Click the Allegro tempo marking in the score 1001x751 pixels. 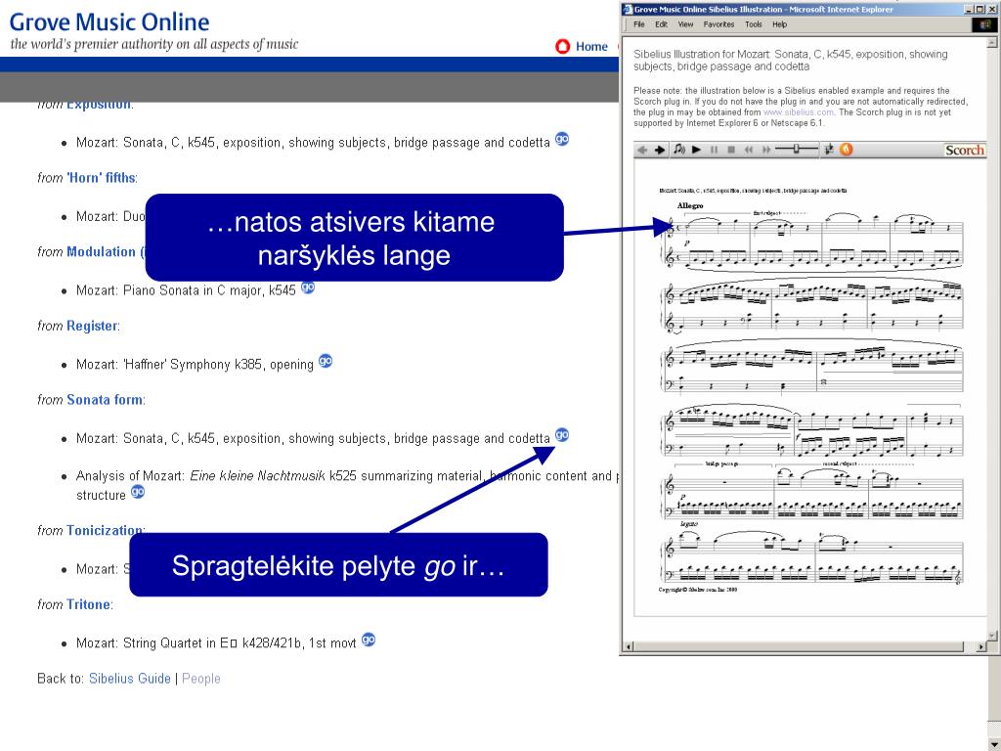coord(690,205)
